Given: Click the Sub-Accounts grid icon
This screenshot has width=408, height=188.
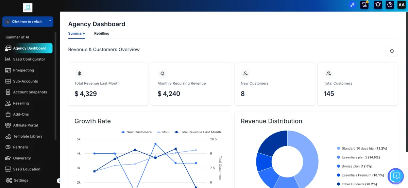Looking at the screenshot, I should tap(8, 81).
